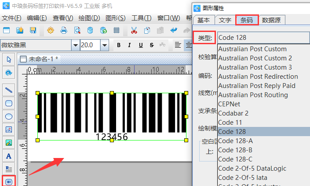Screen dimensions: 310x186
Task: Choose Australian Post Routing option
Action: coord(264,95)
